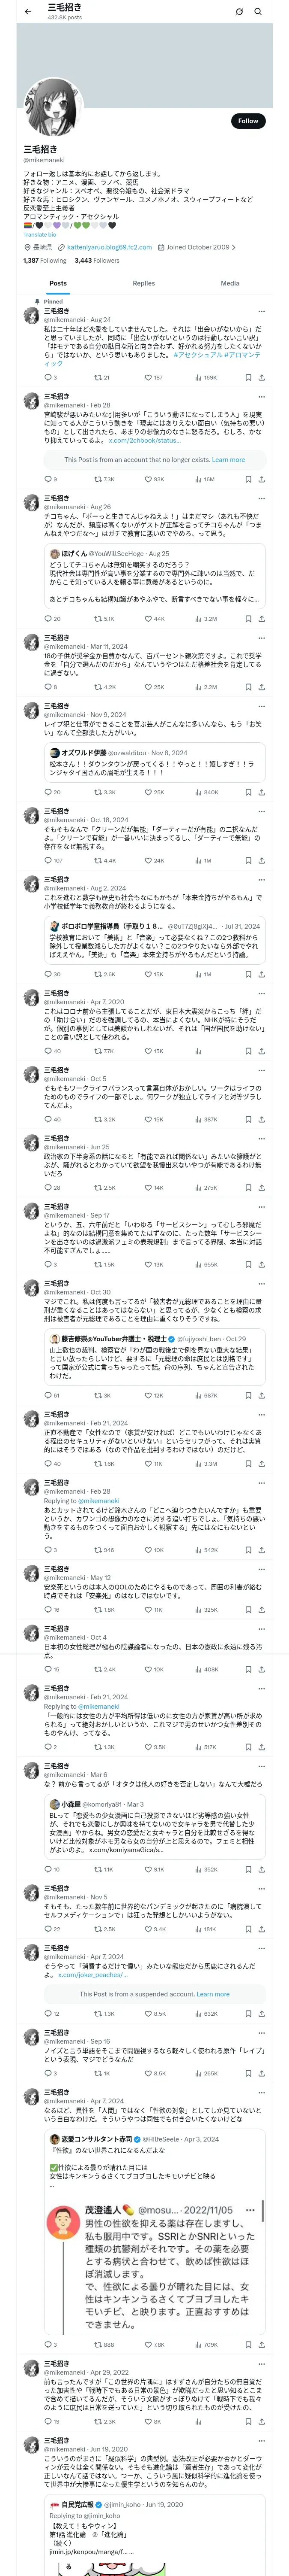
Task: Like the pinned post with 187 likes
Action: coord(147,378)
